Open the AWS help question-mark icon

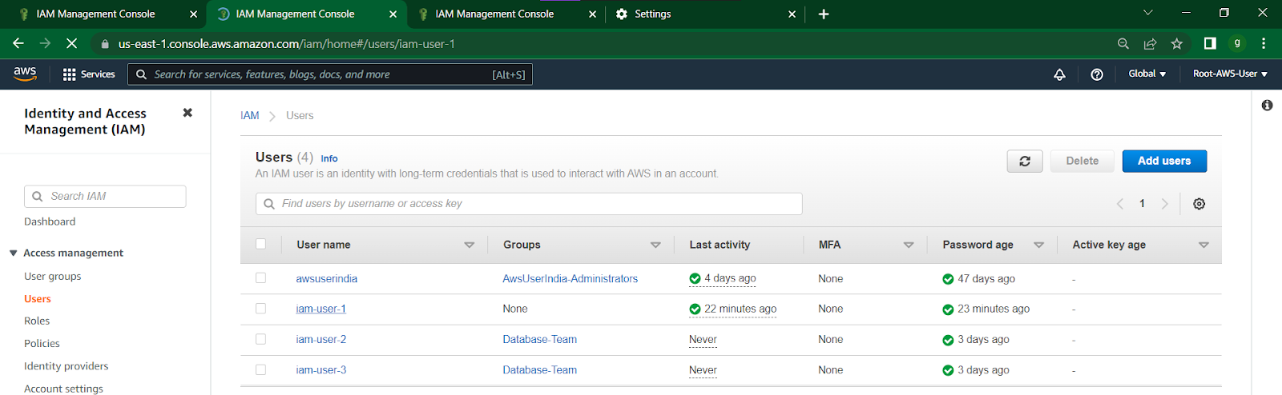pos(1097,74)
